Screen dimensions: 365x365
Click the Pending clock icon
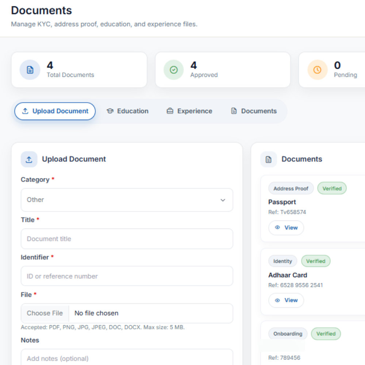(x=317, y=70)
